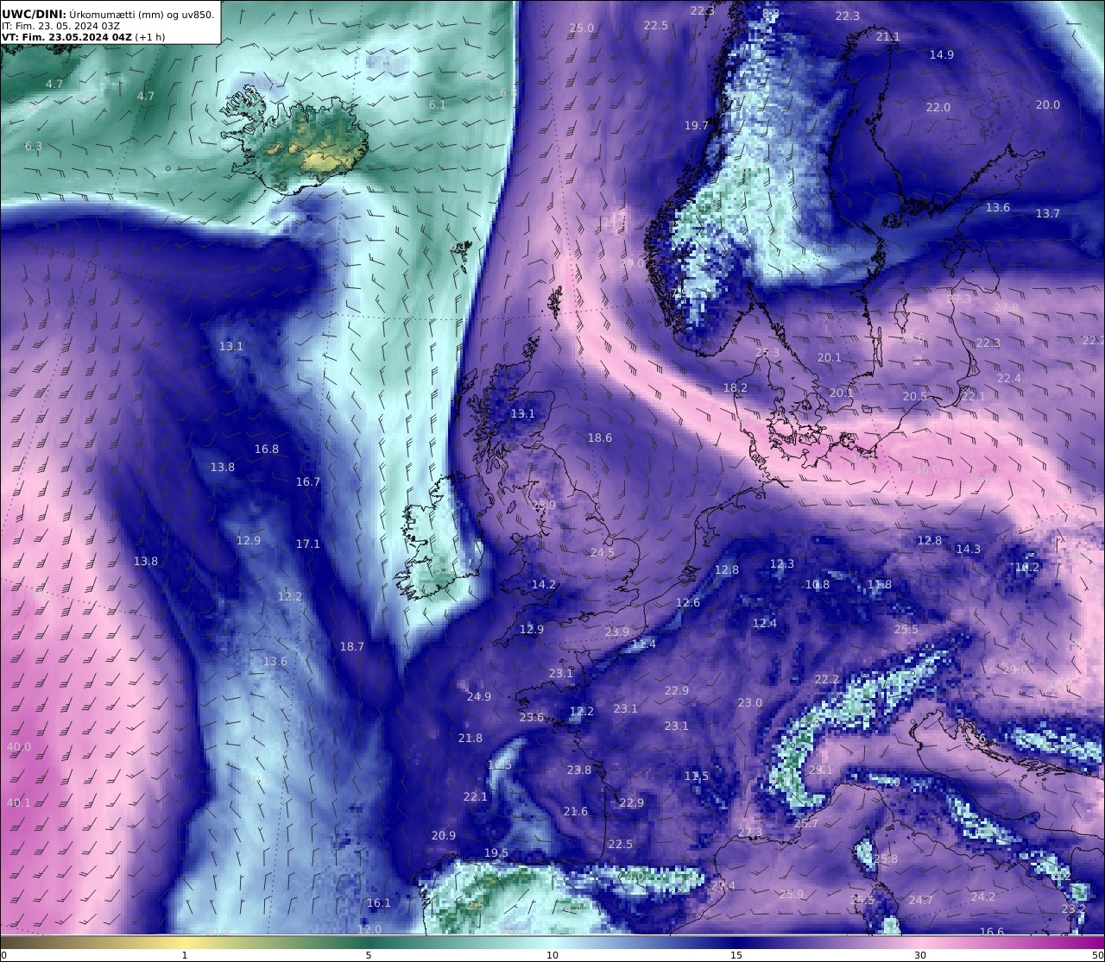Click the '23.8' value over France
Viewport: 1105px width, 962px height.
pyautogui.click(x=579, y=770)
